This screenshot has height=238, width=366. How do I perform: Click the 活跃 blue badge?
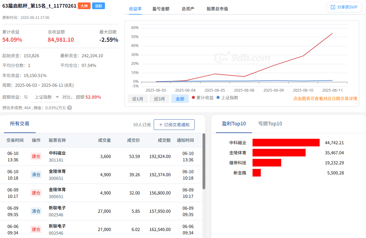coord(99,6)
